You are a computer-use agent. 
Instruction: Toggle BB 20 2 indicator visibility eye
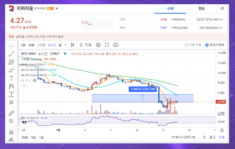coord(34,80)
